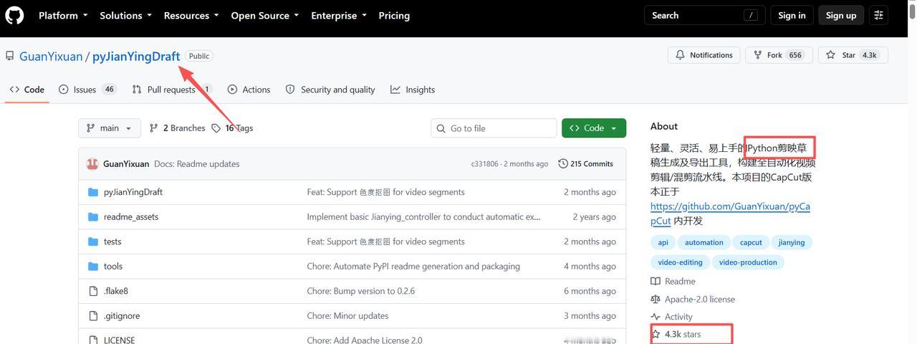Open the green Code dropdown button

(594, 128)
